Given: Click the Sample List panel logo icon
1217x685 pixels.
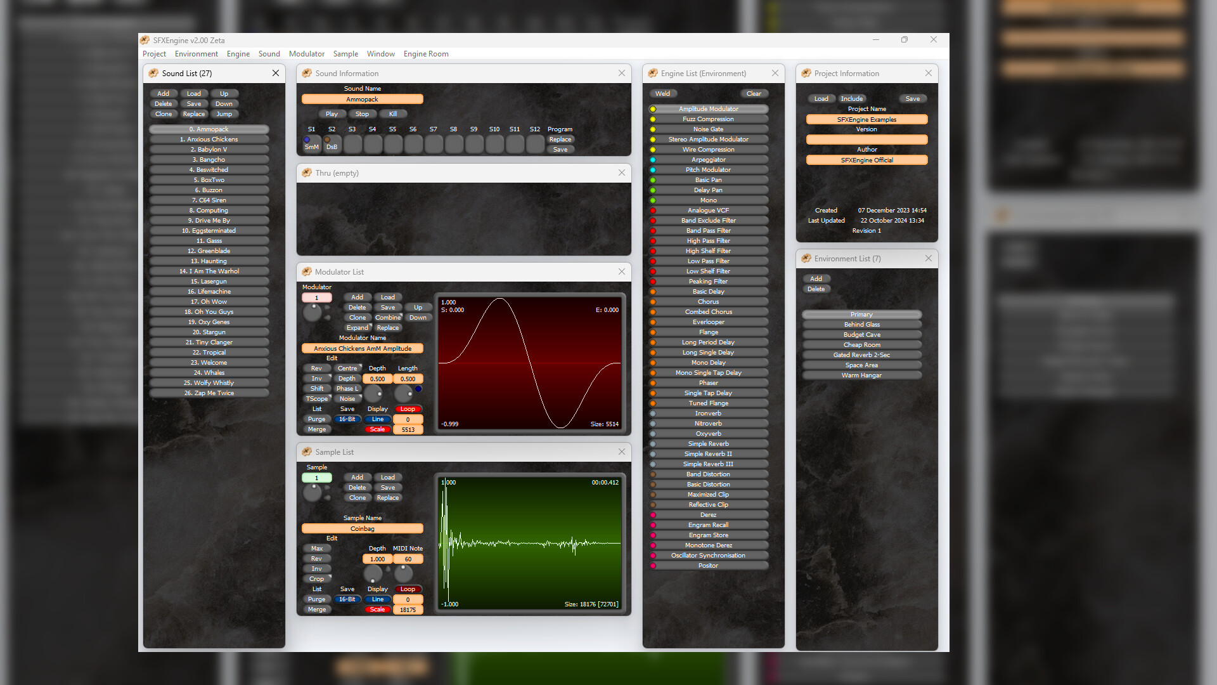Looking at the screenshot, I should pos(307,452).
